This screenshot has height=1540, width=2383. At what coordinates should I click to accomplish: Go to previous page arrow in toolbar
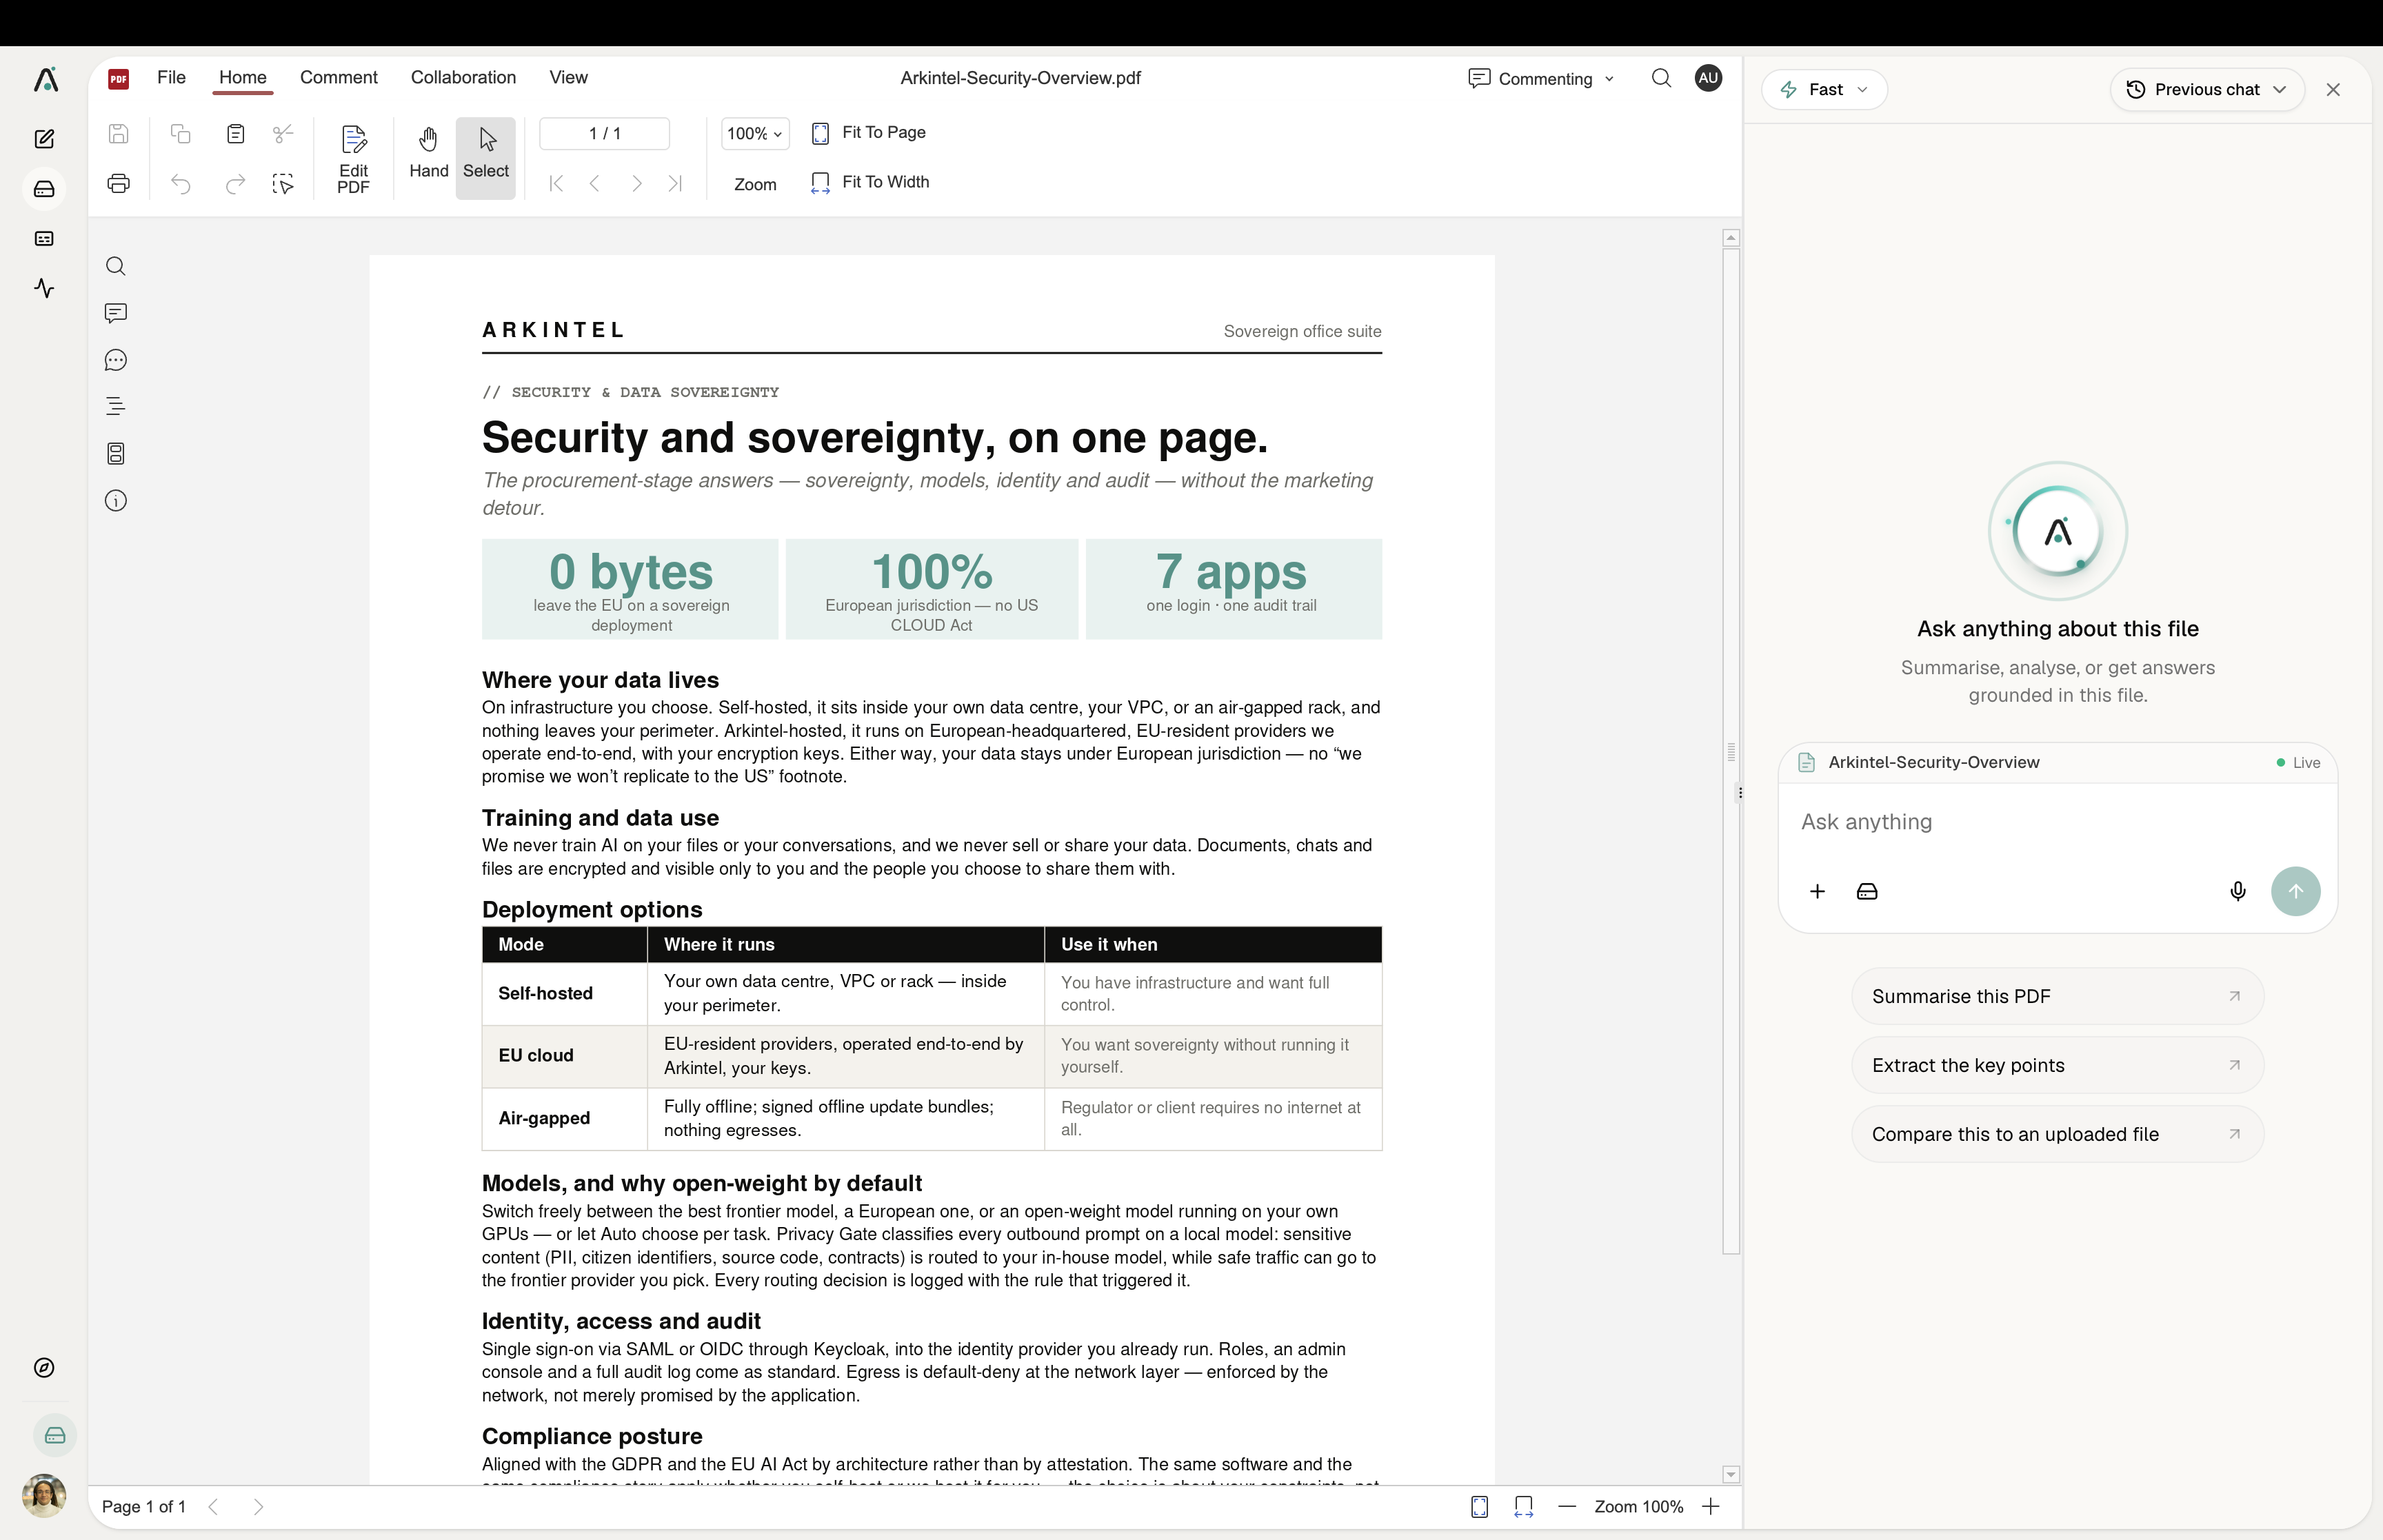tap(595, 184)
